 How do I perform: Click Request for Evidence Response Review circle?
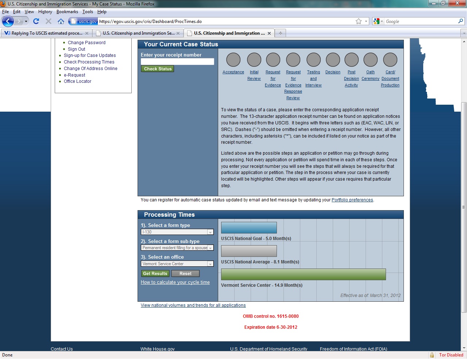[x=293, y=60]
